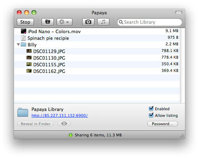Click the Password... button

(x=163, y=124)
